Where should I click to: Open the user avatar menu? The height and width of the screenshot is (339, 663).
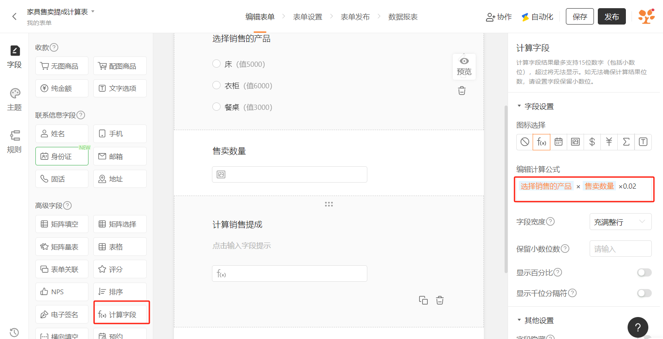[646, 16]
